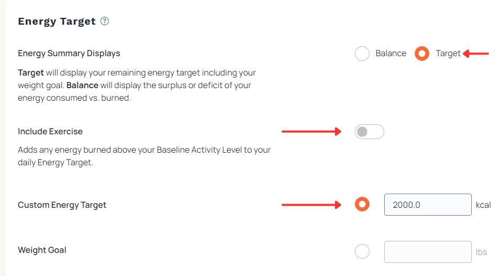Screen dimensions: 498x276
Task: Click the bold Balance word in description
Action: (82, 85)
